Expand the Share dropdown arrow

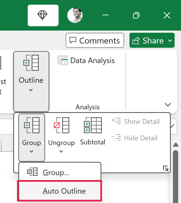[x=170, y=40]
